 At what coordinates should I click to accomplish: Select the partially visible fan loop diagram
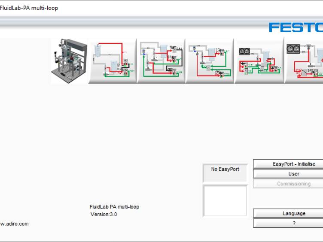(x=304, y=61)
